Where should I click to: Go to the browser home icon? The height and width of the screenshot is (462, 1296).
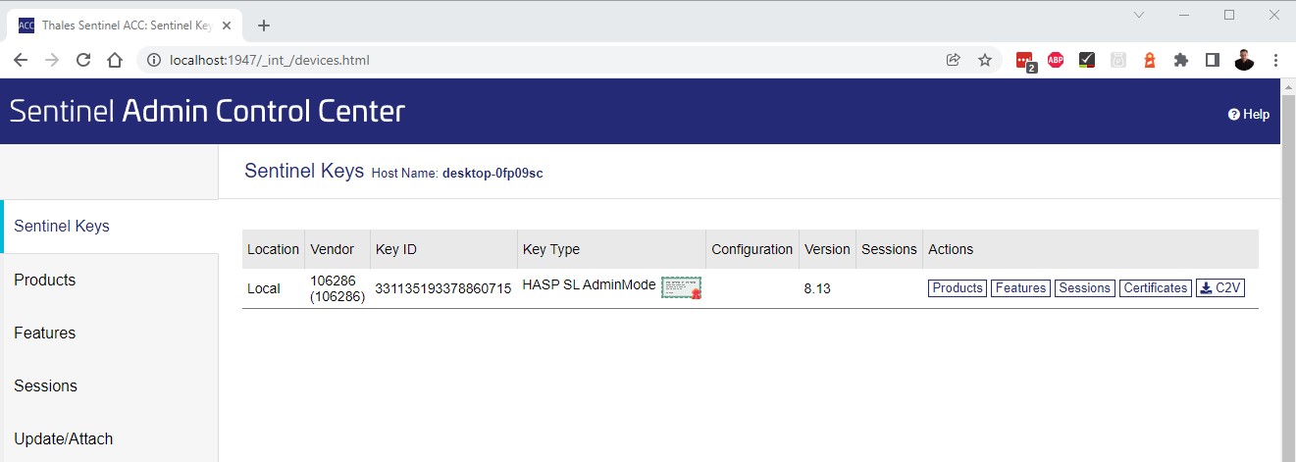coord(115,60)
